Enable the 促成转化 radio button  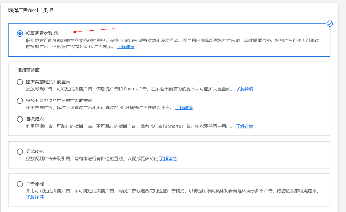click(x=20, y=151)
